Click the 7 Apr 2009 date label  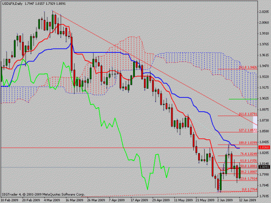(x=117, y=200)
